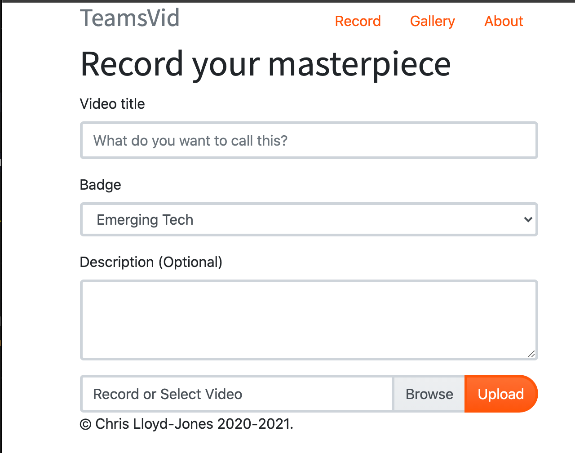The image size is (575, 453).
Task: Click the copyright symbol in footer
Action: coord(85,424)
